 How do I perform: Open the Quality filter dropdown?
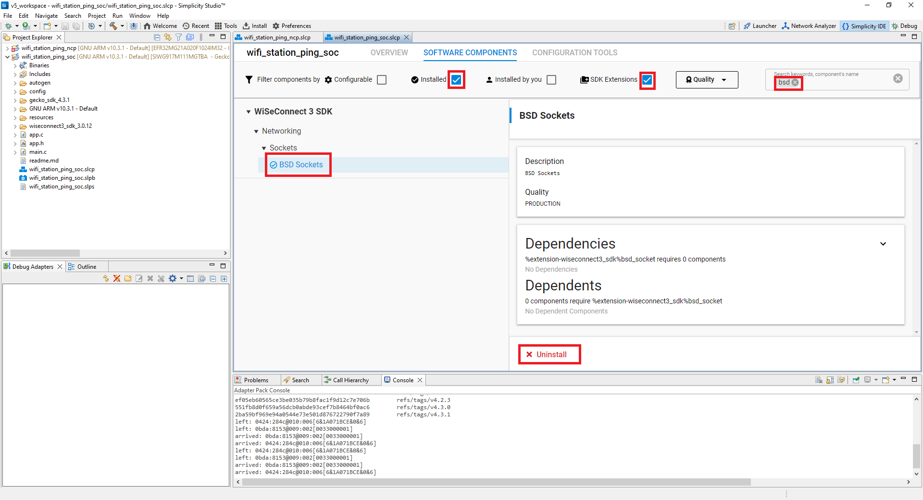[x=706, y=79]
